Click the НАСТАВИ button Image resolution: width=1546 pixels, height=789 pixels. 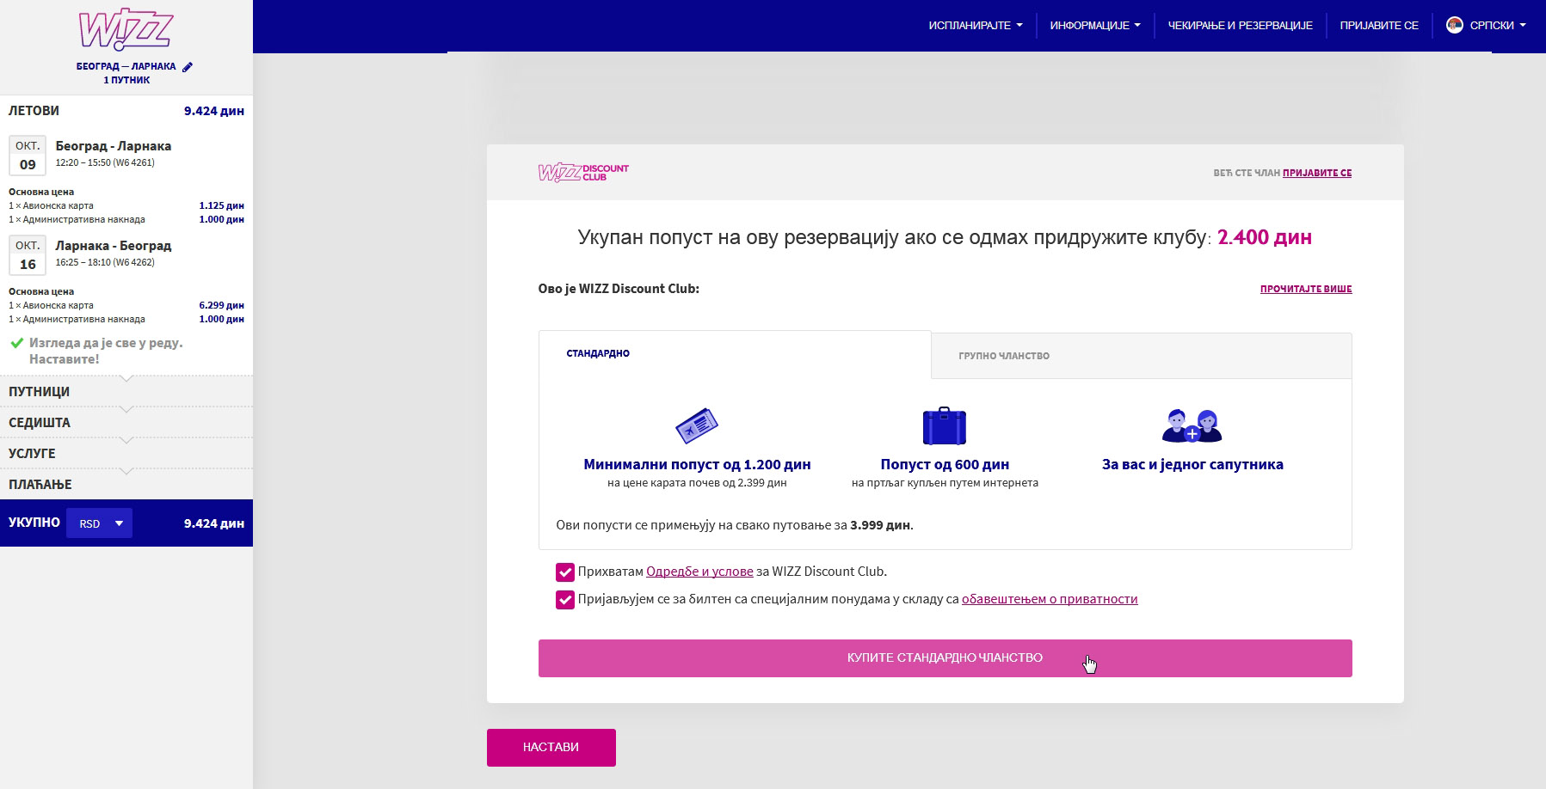tap(551, 748)
